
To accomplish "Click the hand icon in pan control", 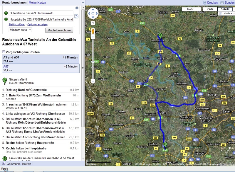I will click(x=93, y=13).
